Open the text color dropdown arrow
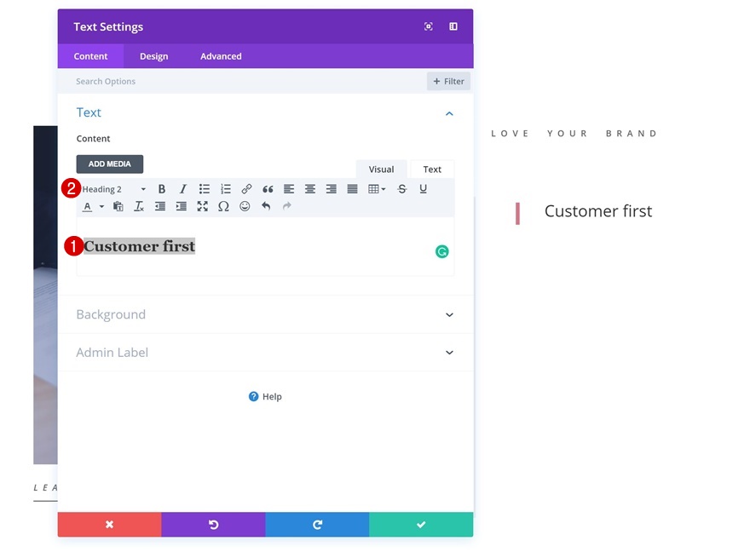The height and width of the screenshot is (552, 750). pos(101,206)
